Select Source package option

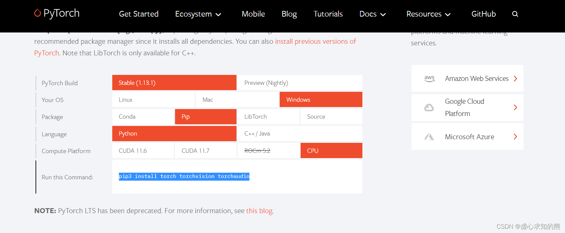click(331, 117)
